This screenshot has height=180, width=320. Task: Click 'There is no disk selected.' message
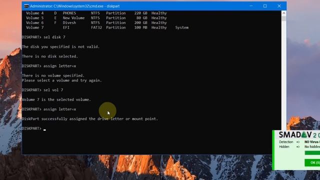coord(50,56)
